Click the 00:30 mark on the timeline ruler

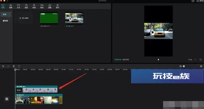(40, 70)
